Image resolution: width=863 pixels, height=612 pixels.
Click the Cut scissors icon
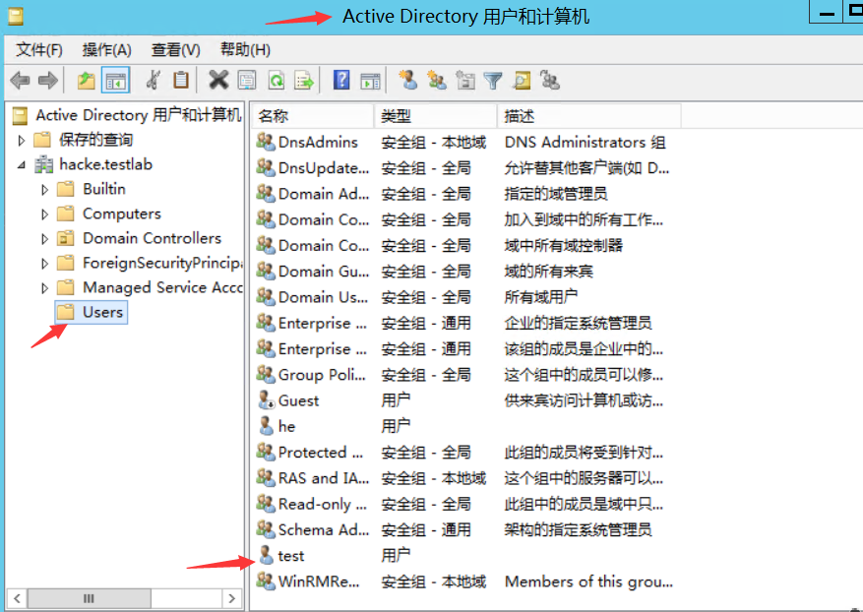[153, 81]
